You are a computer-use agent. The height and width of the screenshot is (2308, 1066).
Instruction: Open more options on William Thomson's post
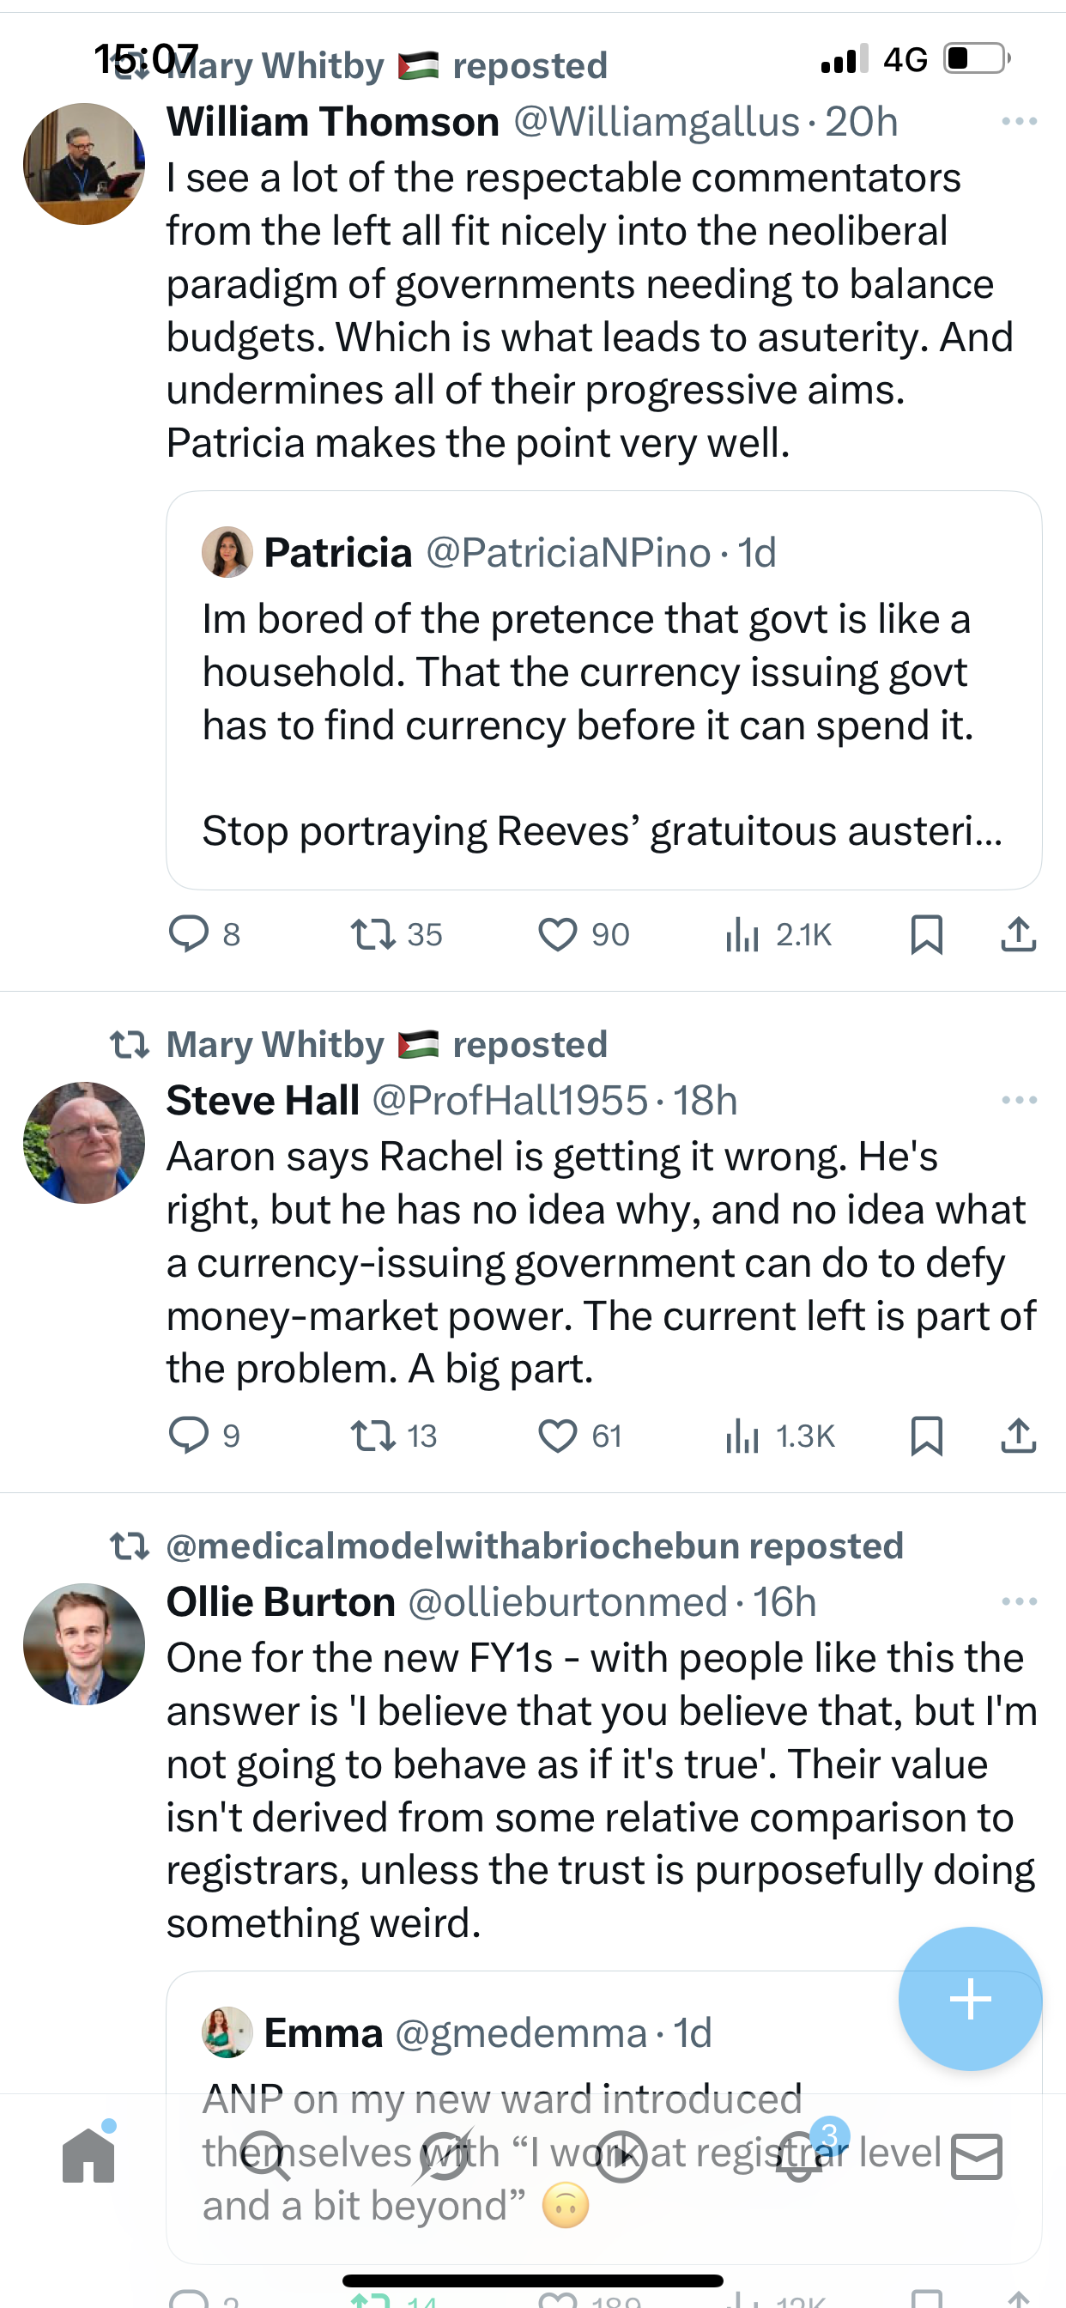pos(1020,121)
